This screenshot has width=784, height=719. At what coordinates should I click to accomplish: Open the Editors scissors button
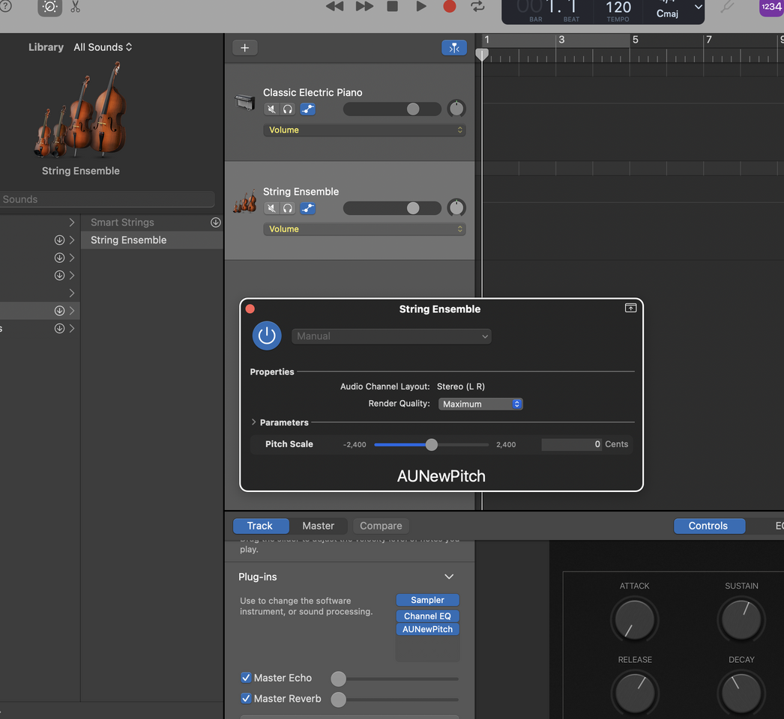click(76, 7)
